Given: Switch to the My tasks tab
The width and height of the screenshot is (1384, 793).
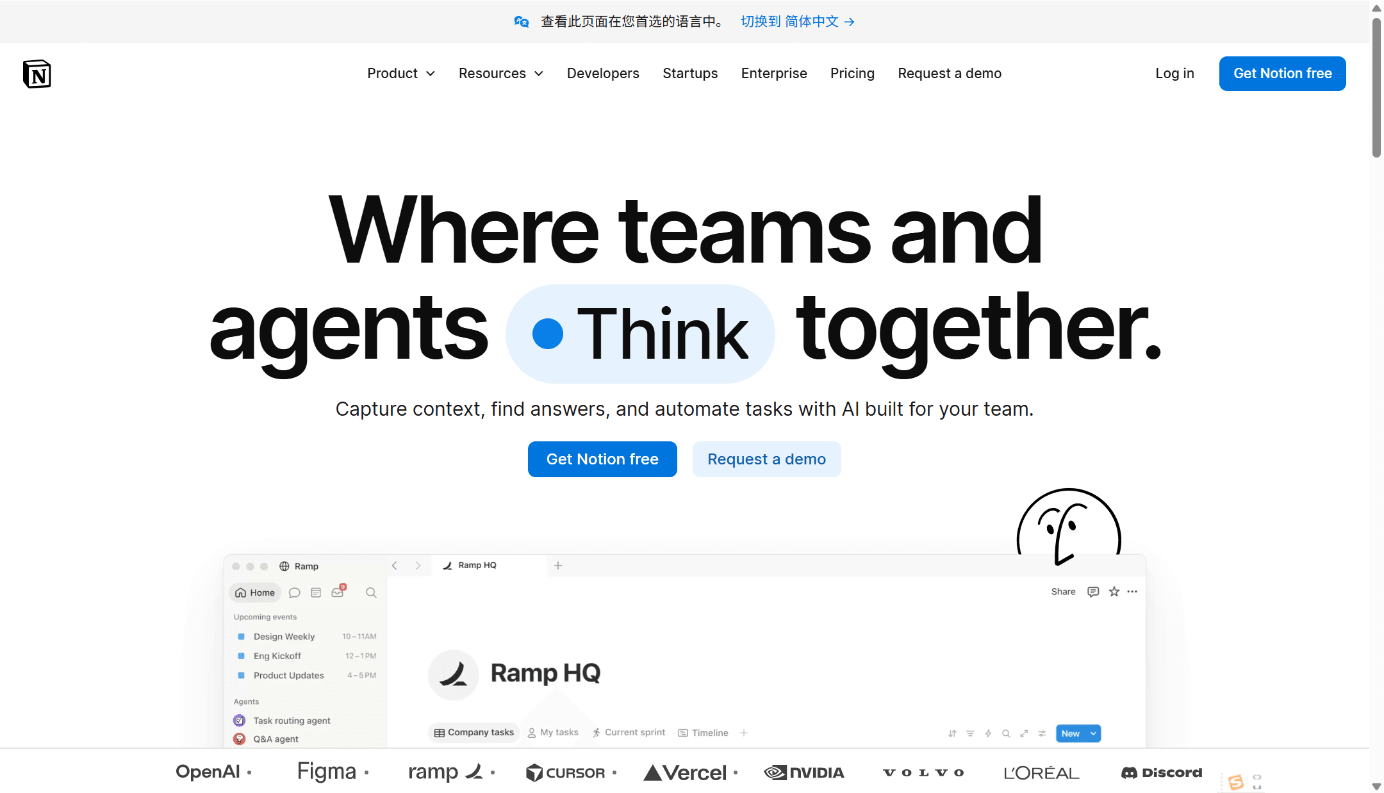Looking at the screenshot, I should point(553,733).
